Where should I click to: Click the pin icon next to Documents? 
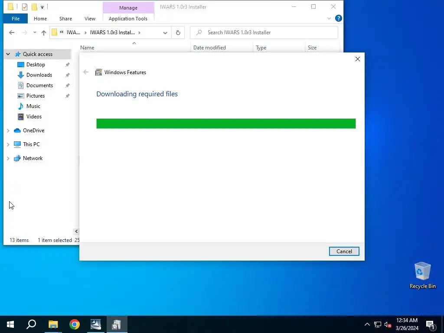67,85
